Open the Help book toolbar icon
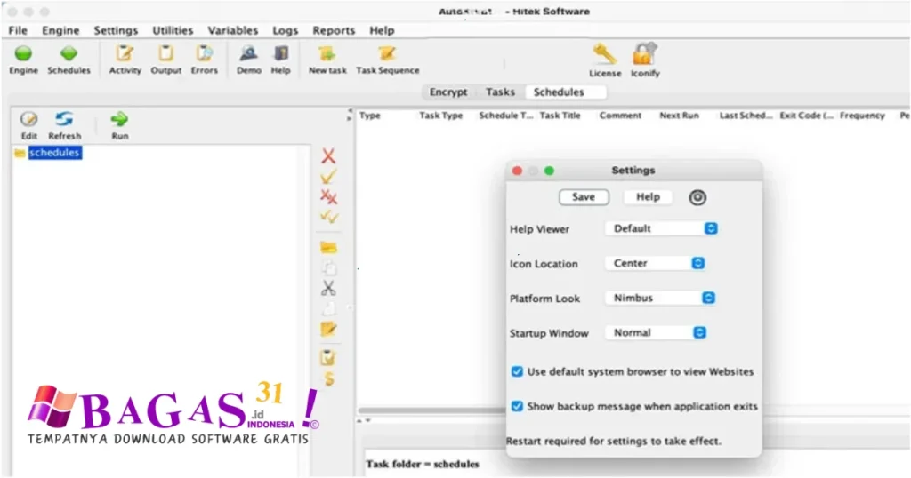Screen dimensions: 911x478 click(280, 53)
